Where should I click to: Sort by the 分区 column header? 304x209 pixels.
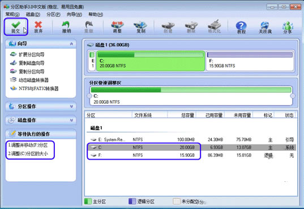(108, 116)
